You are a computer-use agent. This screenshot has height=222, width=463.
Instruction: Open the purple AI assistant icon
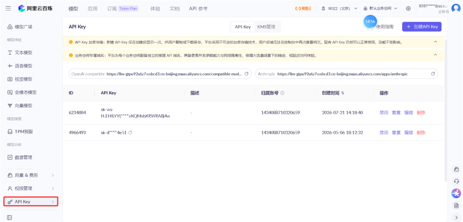pos(456,193)
